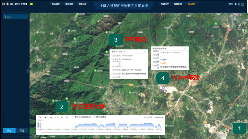
Task: Click the speaker volume icon in the header
Action: tap(235, 4)
